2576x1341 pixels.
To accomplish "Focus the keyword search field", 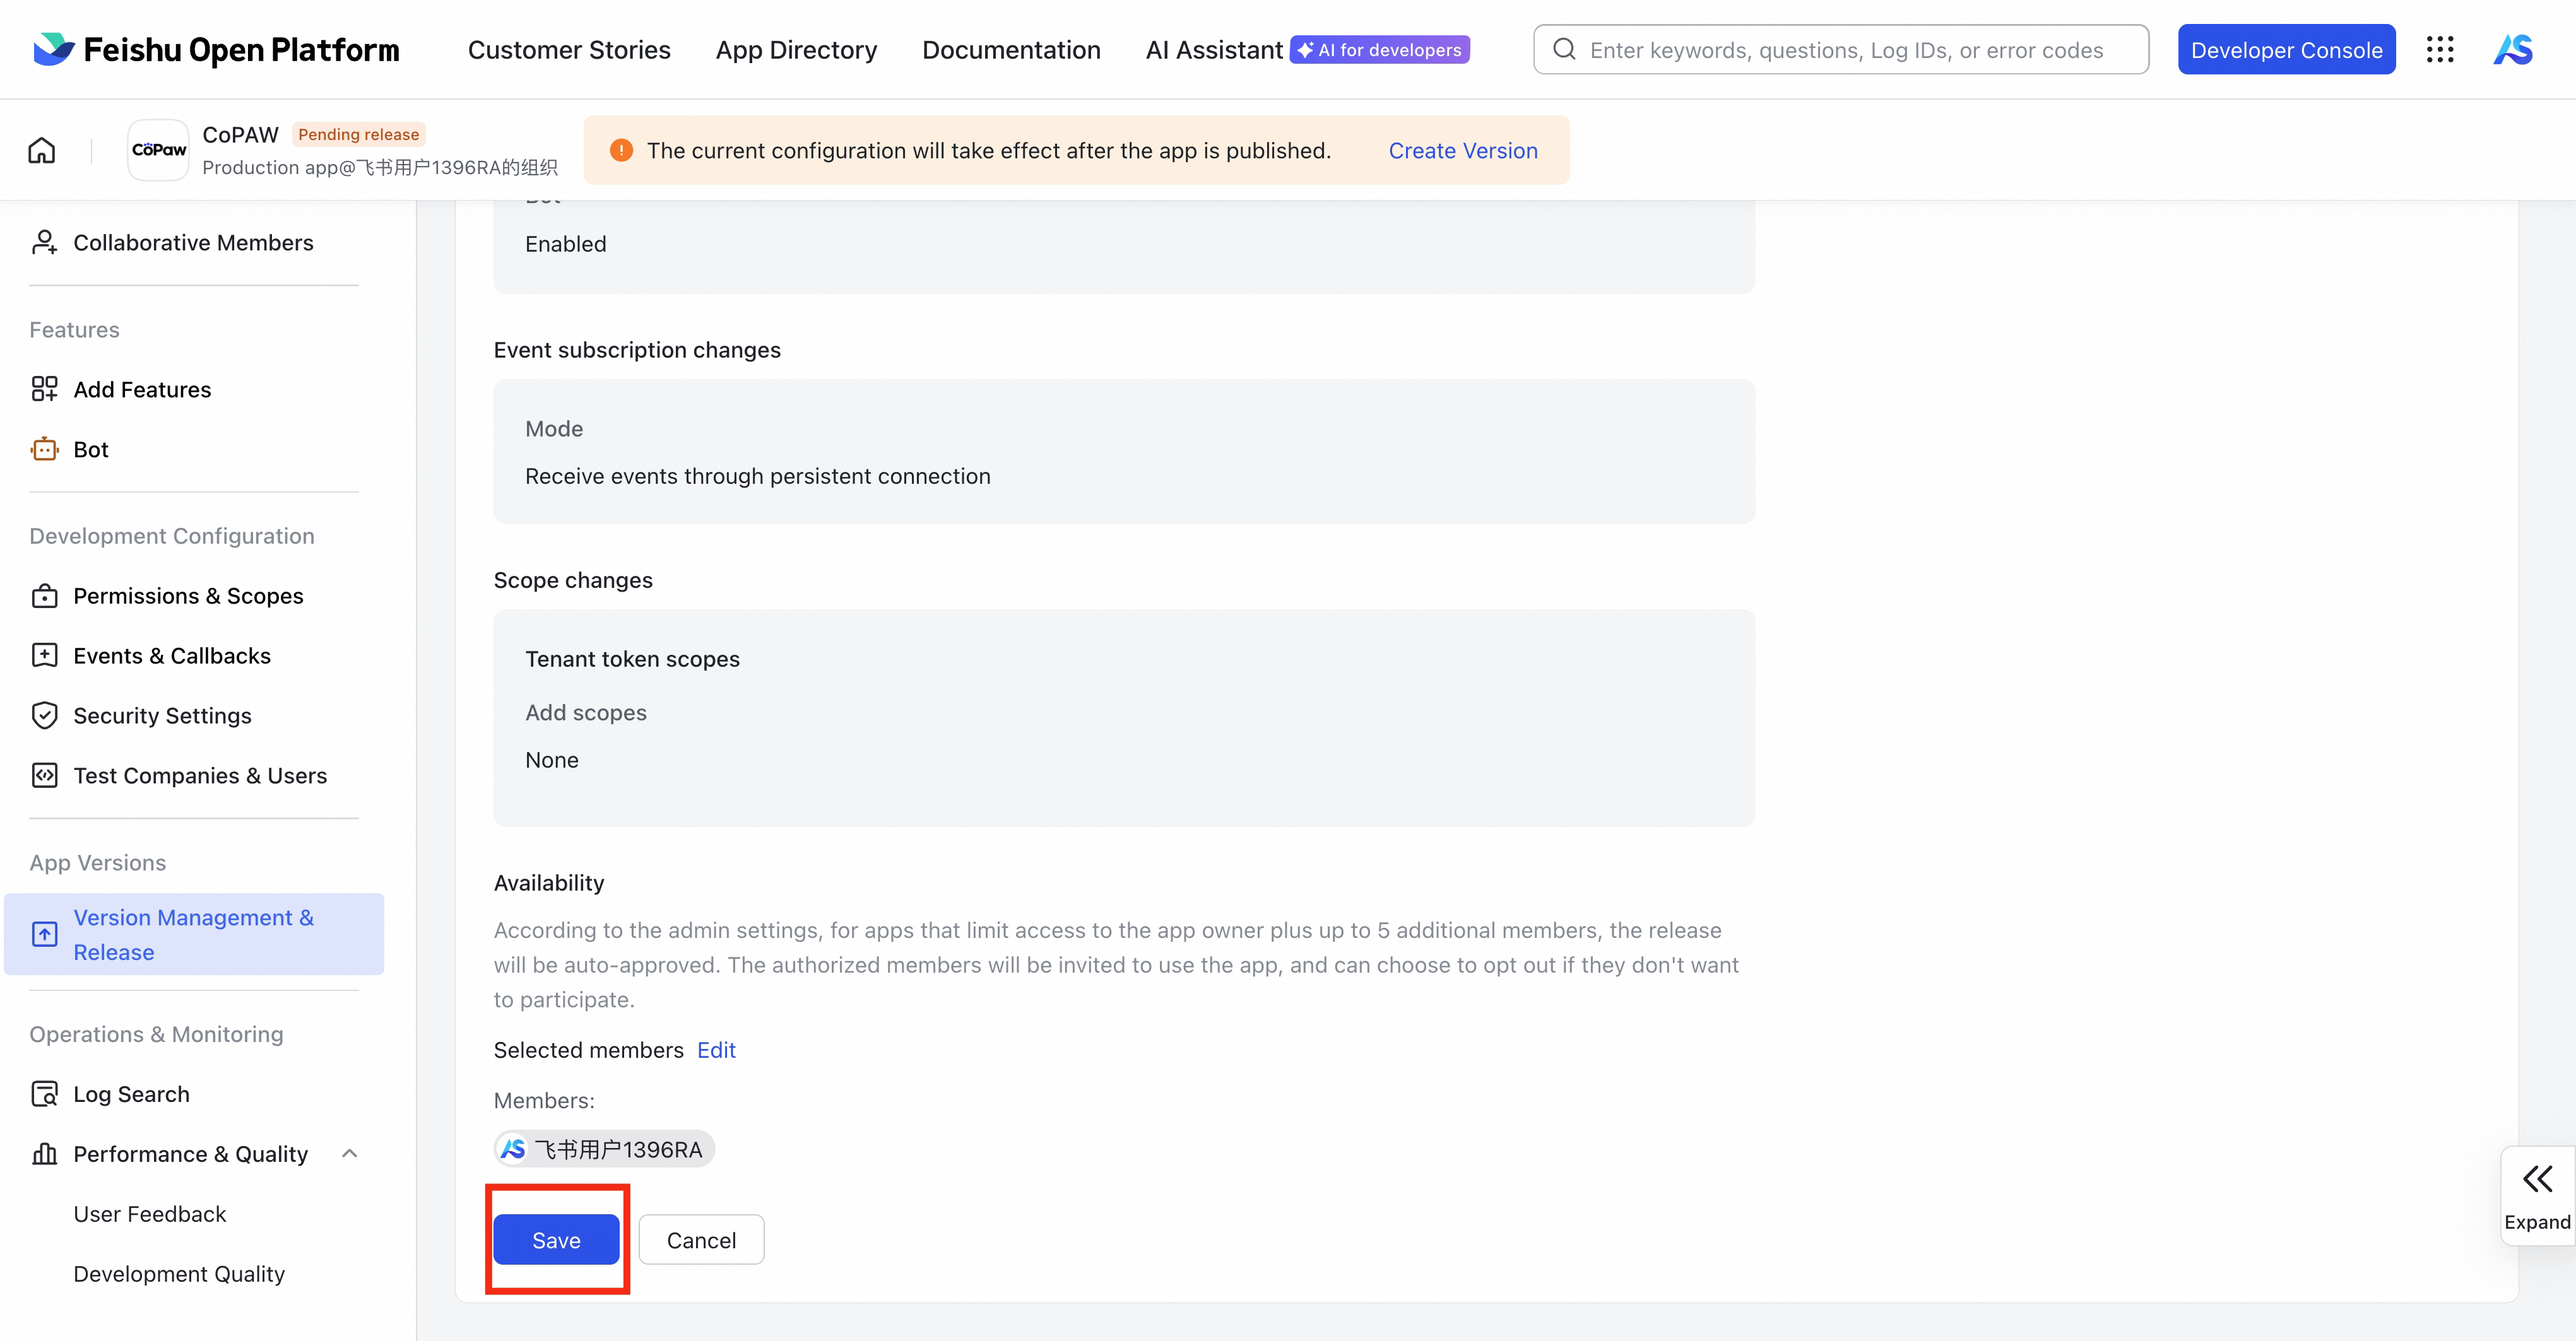I will [x=1845, y=50].
